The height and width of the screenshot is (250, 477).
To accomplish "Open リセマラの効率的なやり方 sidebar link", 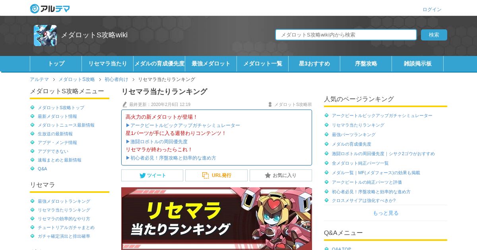I will [64, 219].
